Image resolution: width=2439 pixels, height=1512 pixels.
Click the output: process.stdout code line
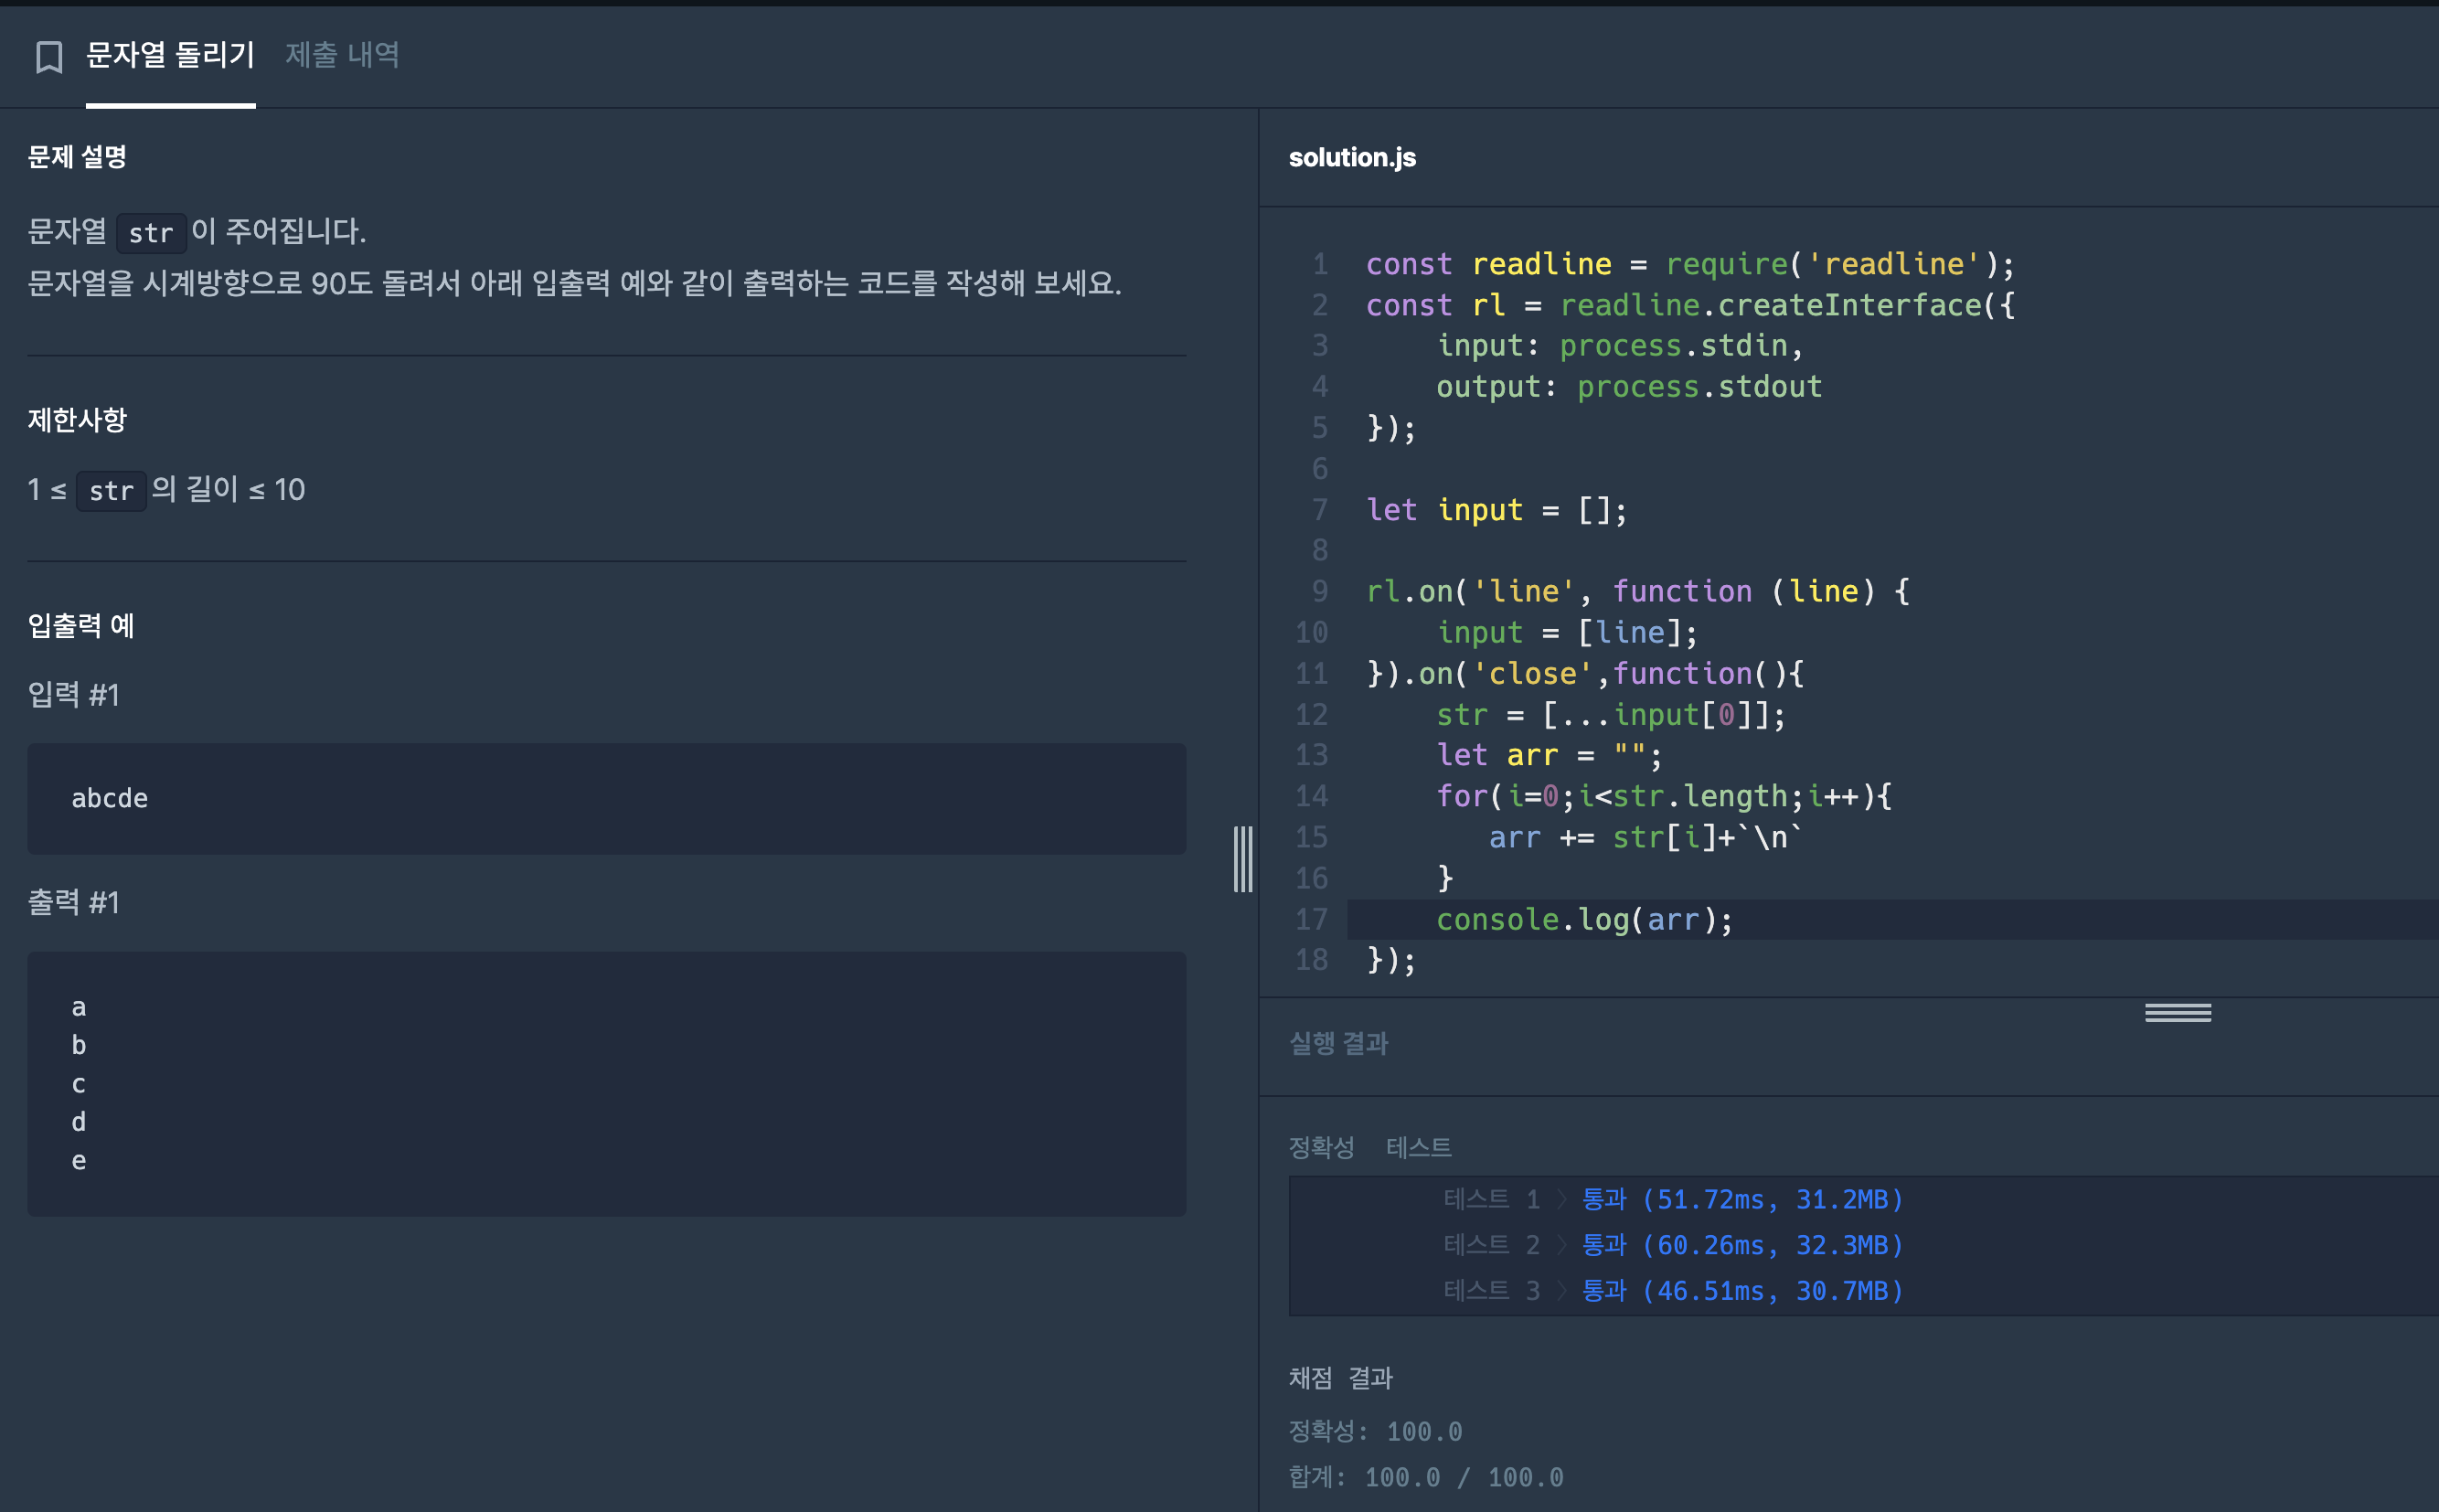1629,387
